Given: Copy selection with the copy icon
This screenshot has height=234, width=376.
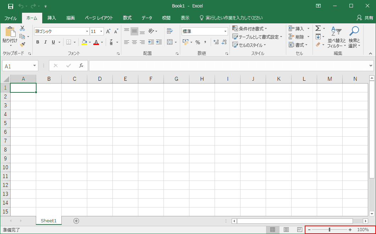Looking at the screenshot, I should pyautogui.click(x=22, y=36).
